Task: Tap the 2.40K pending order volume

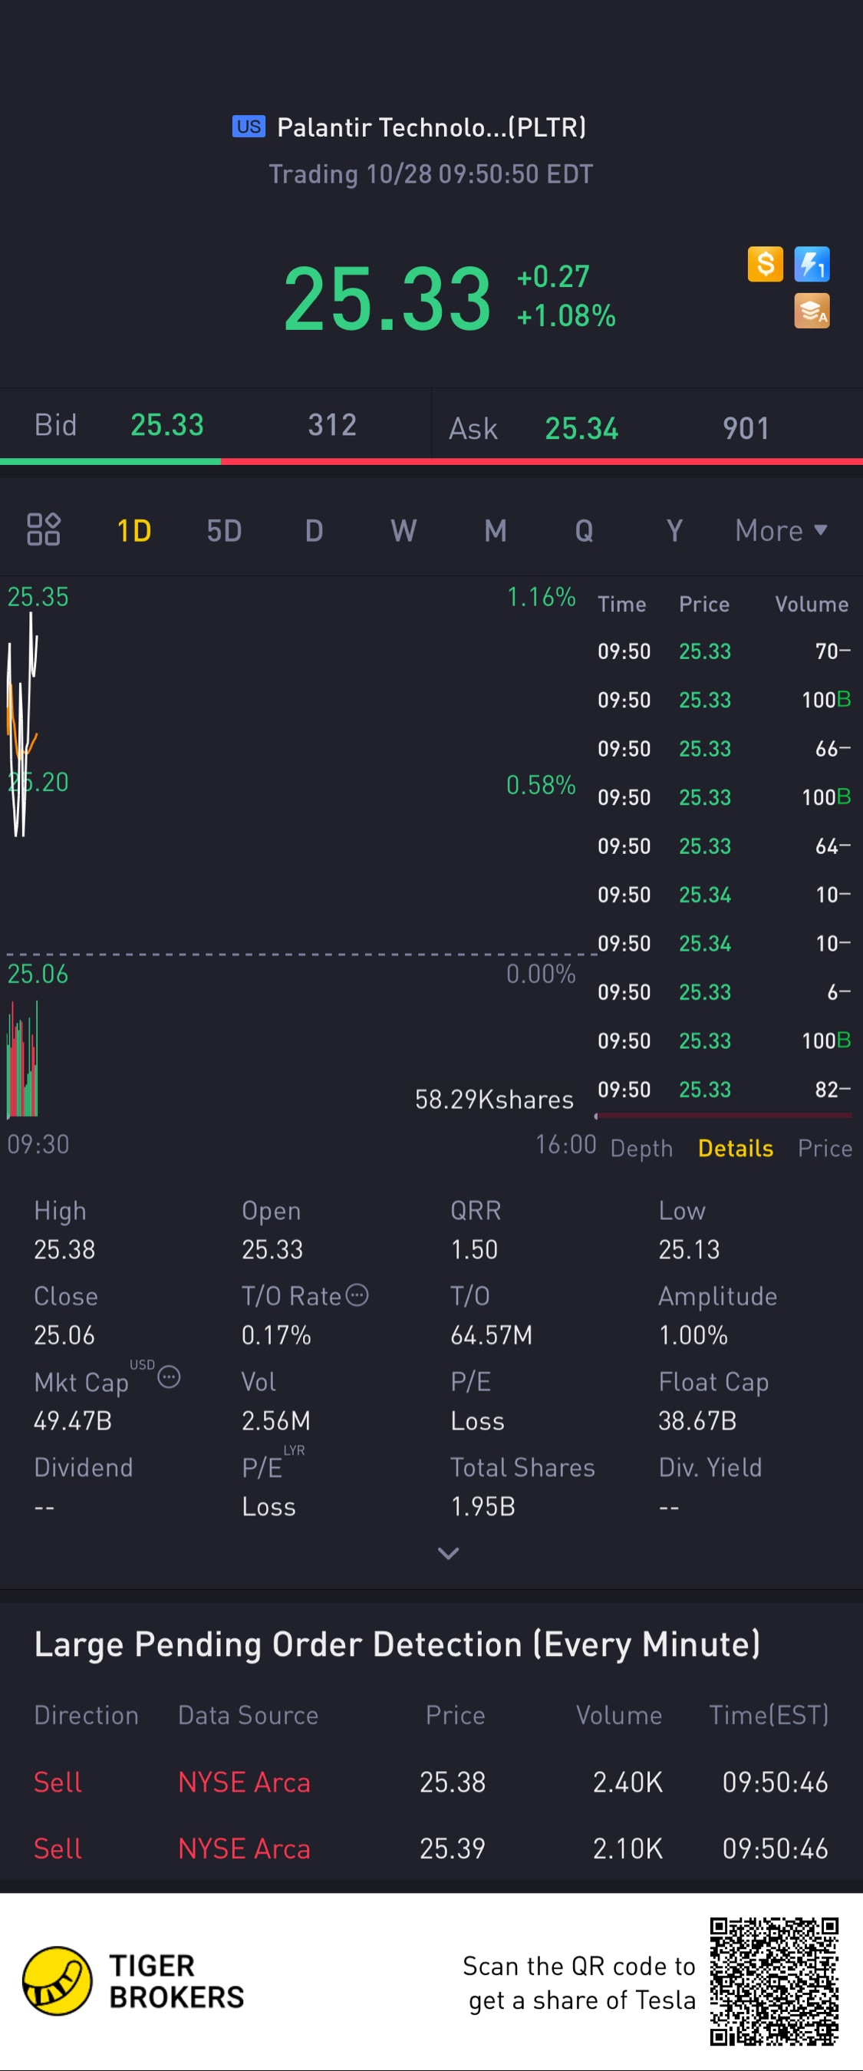Action: point(627,1782)
